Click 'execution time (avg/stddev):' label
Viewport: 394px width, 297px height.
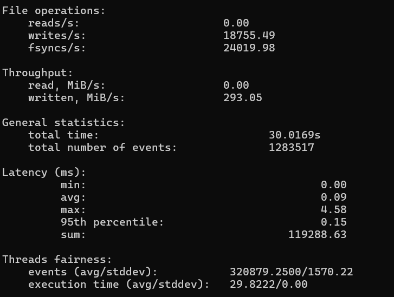click(x=119, y=285)
